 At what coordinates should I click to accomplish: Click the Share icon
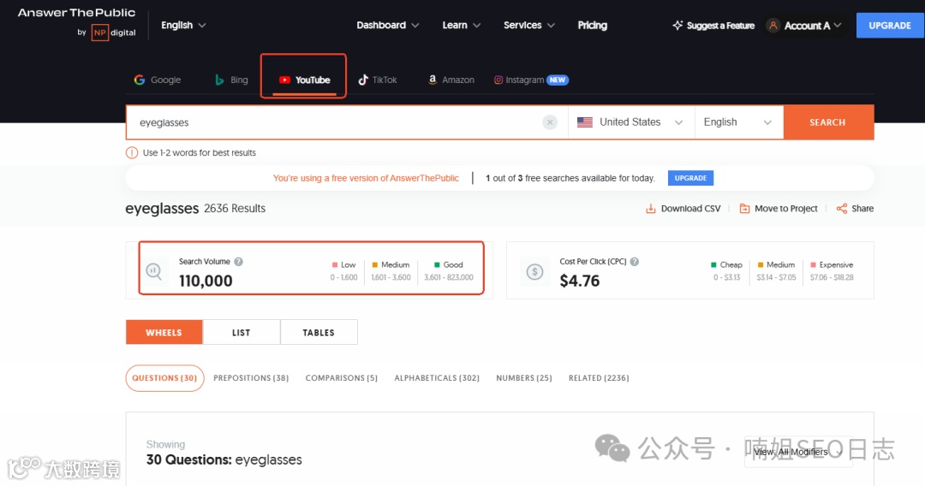click(842, 209)
